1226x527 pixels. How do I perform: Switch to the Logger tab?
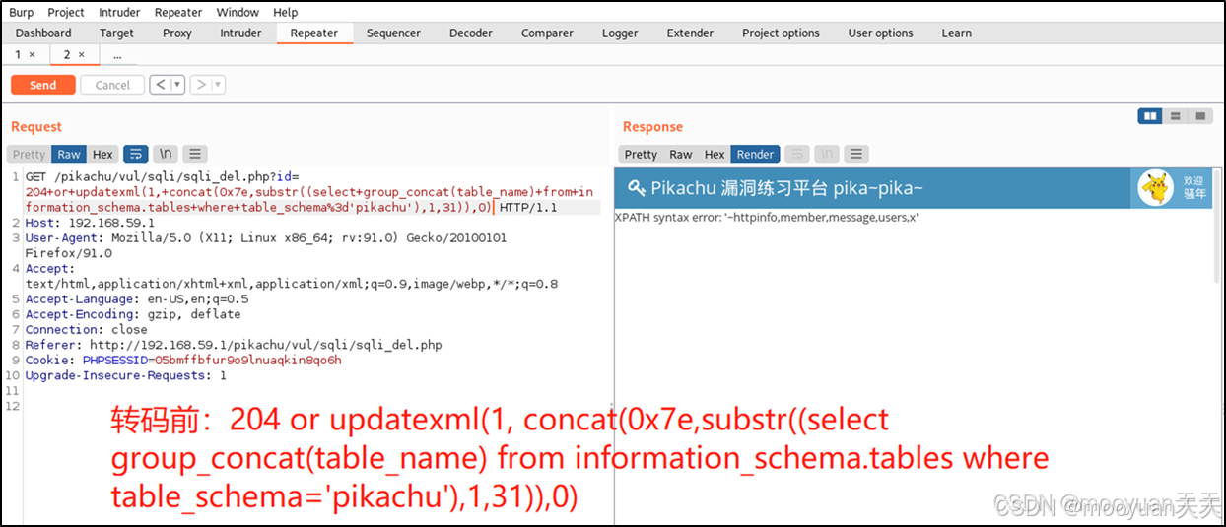[x=620, y=33]
